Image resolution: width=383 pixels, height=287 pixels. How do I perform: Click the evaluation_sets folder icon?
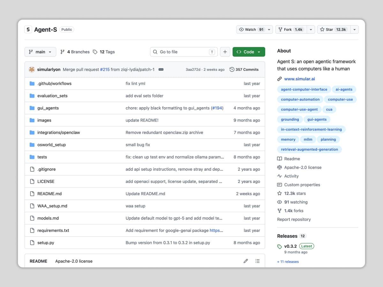click(x=32, y=96)
